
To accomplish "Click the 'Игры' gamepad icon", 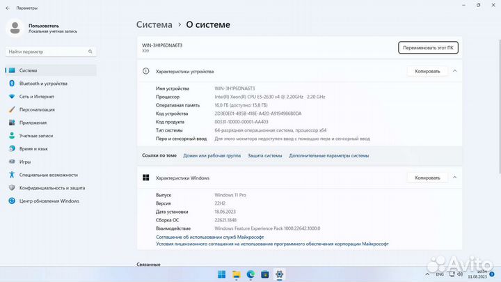I will pyautogui.click(x=12, y=162).
